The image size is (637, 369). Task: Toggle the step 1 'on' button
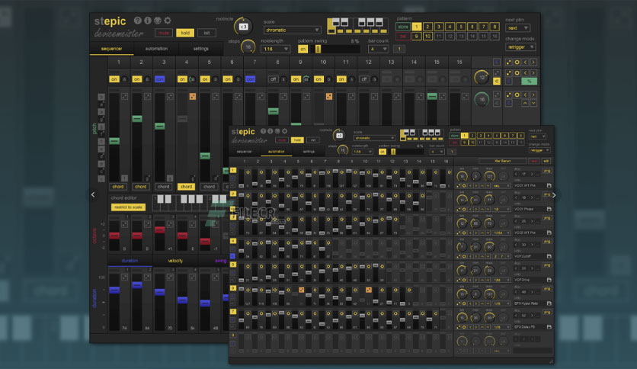[114, 79]
